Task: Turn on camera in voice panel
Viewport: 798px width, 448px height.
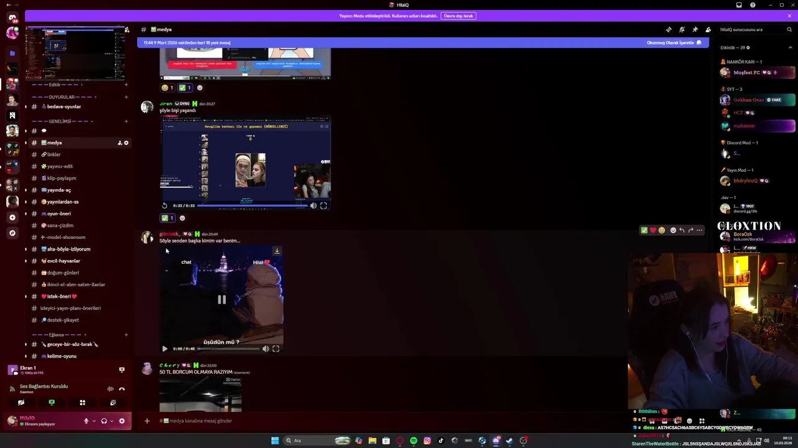Action: pos(21,403)
